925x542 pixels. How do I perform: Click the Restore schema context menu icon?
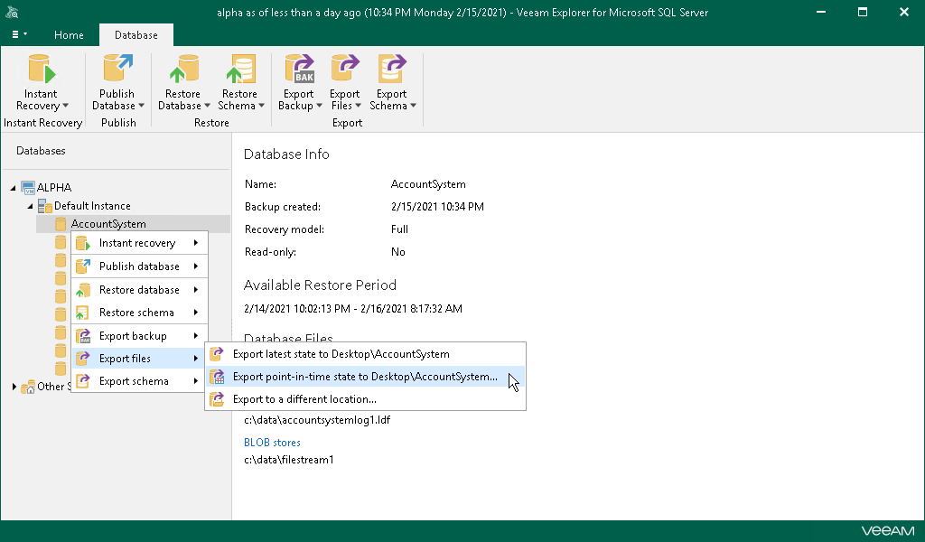coord(83,313)
